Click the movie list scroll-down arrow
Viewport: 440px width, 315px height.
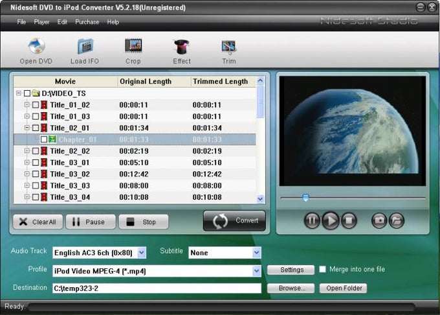point(260,199)
